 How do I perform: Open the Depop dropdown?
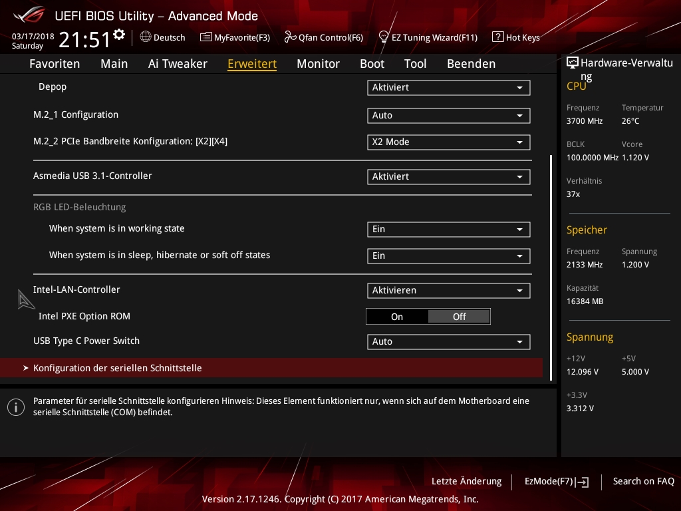449,87
